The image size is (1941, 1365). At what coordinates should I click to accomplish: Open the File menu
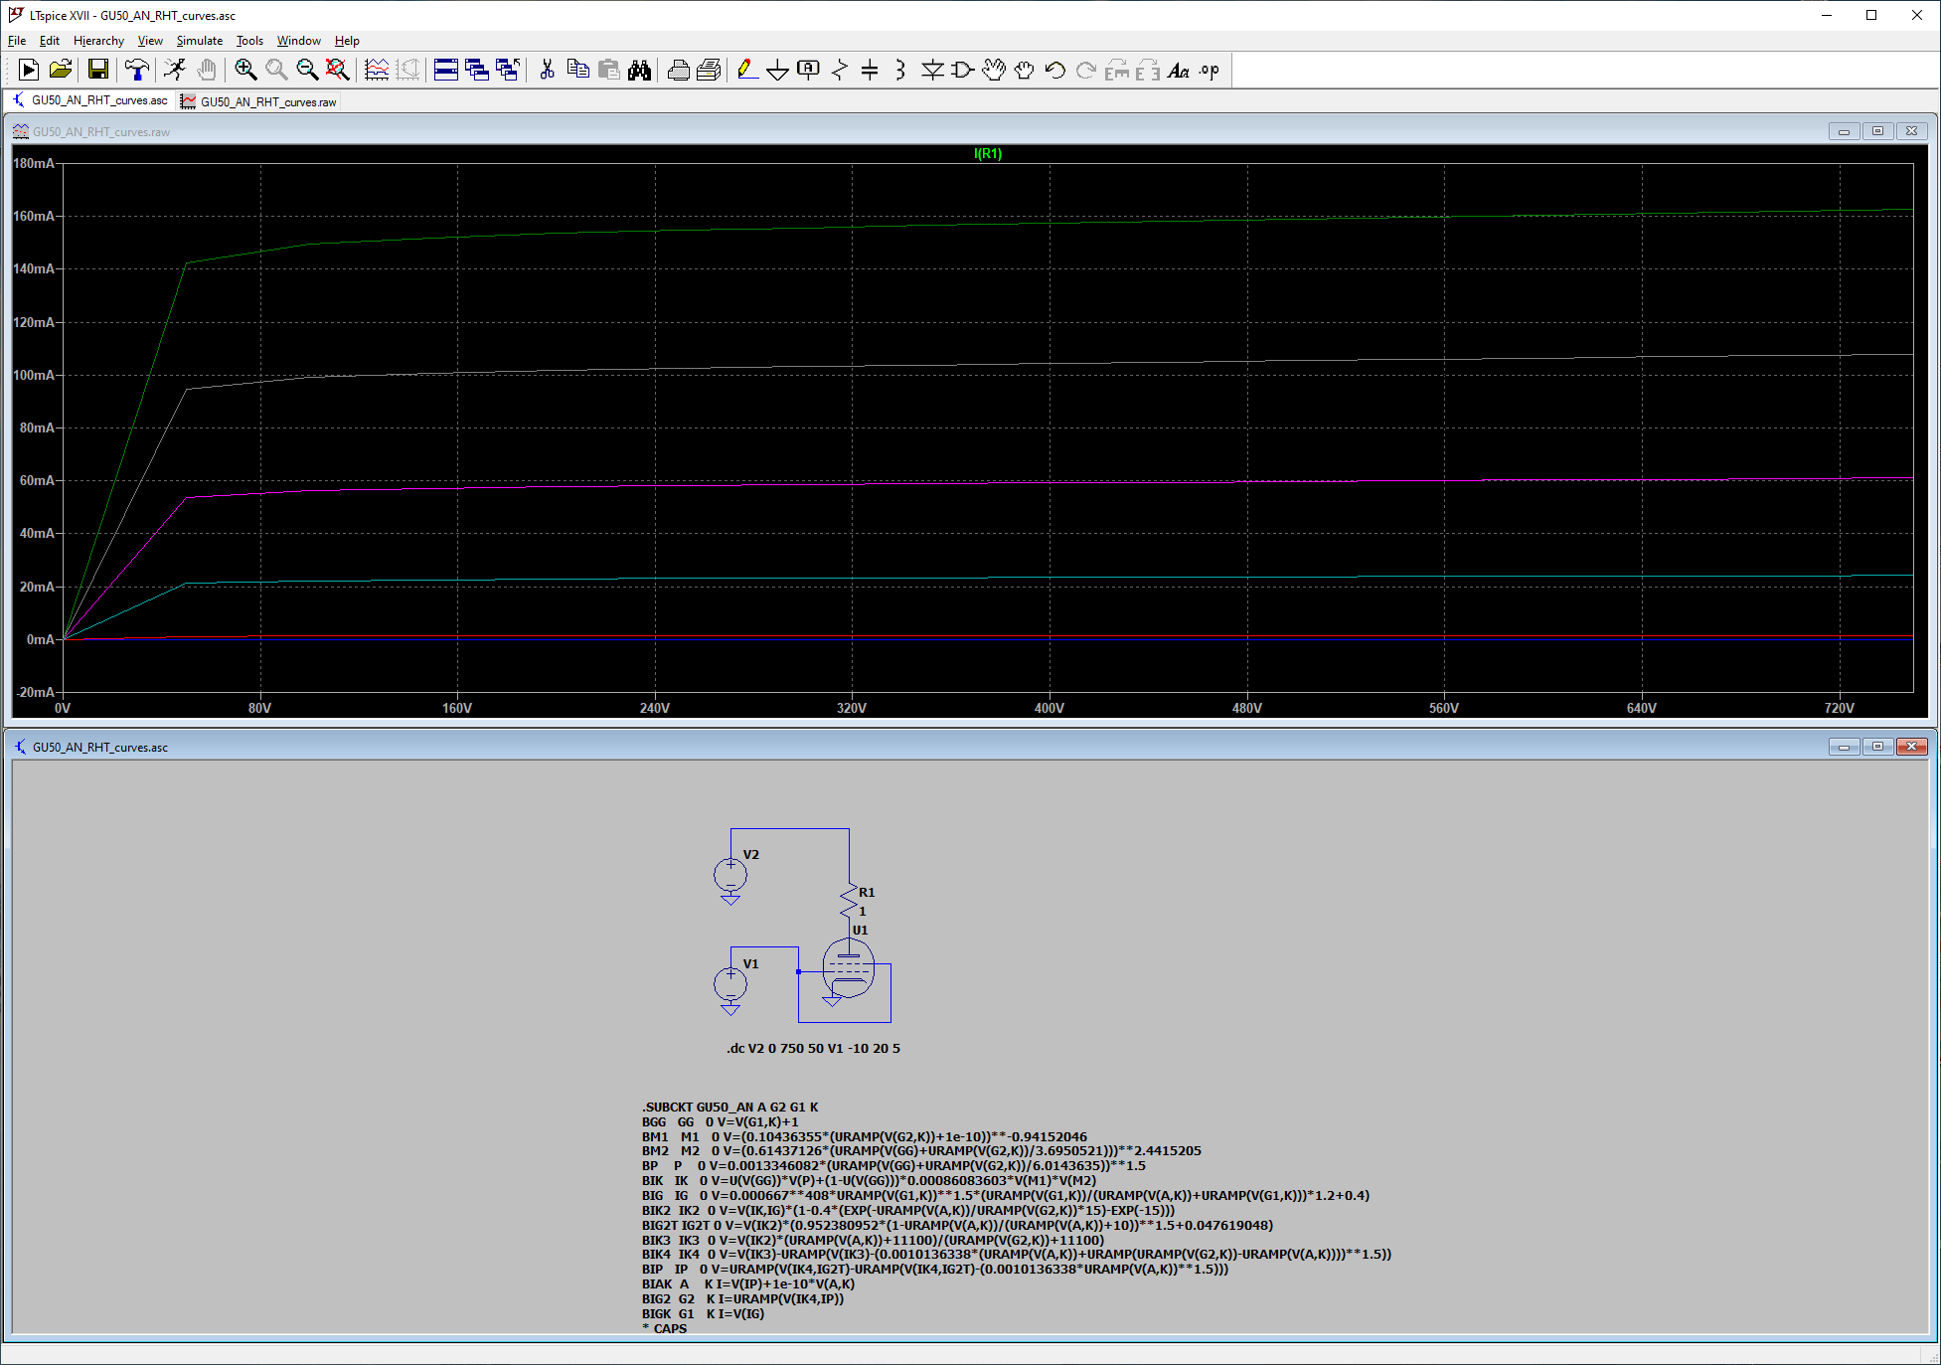[17, 41]
